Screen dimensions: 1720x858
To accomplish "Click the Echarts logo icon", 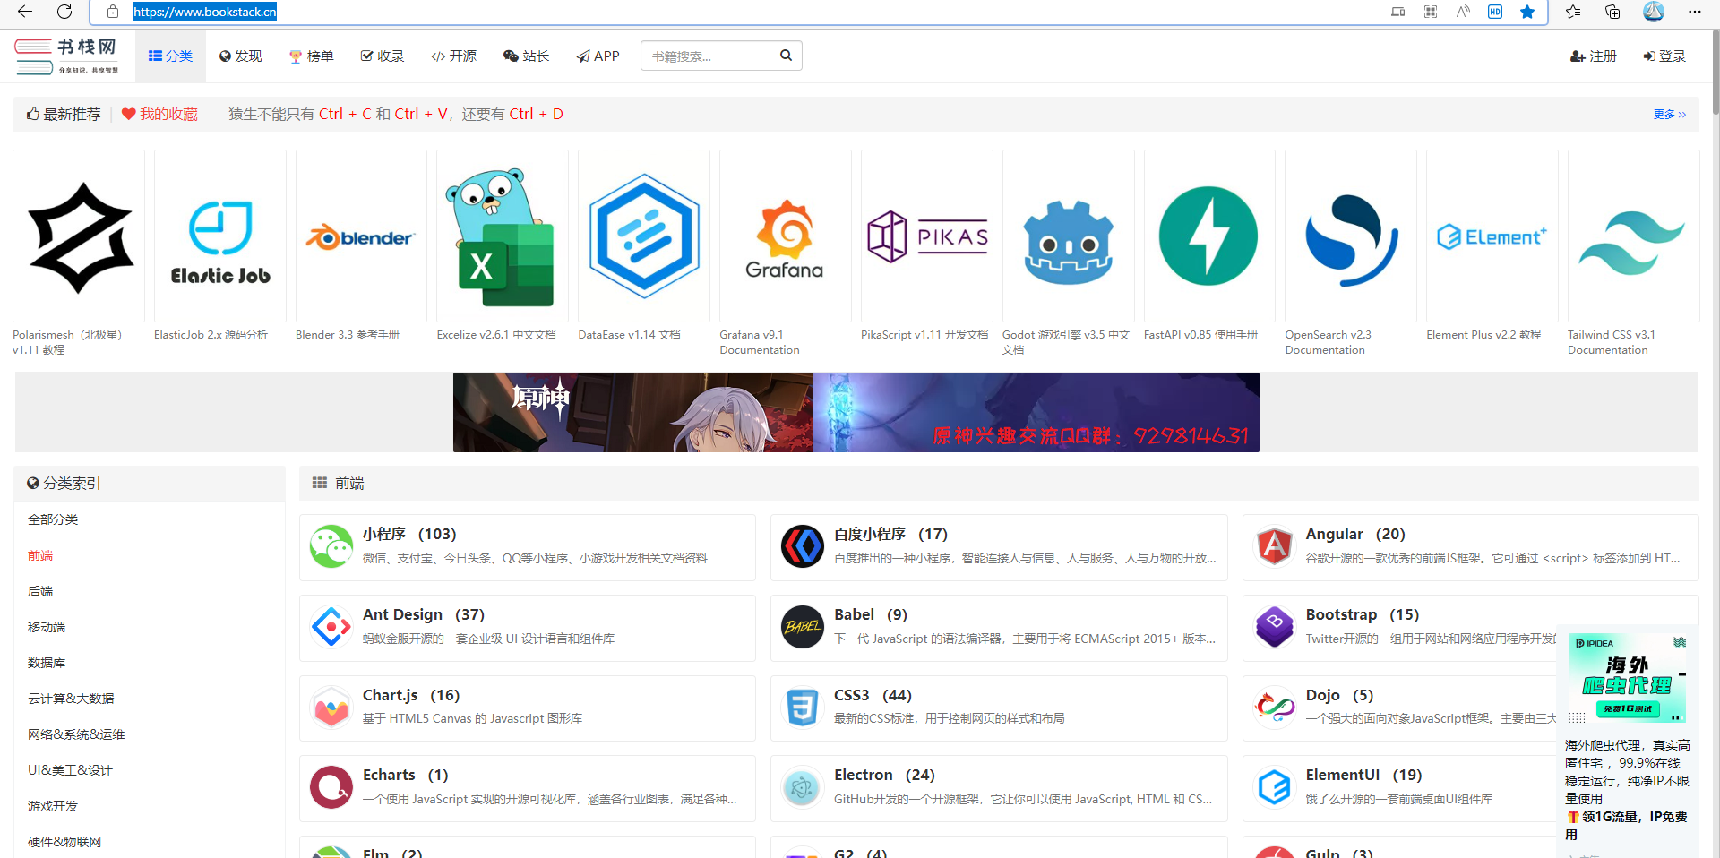I will (331, 787).
